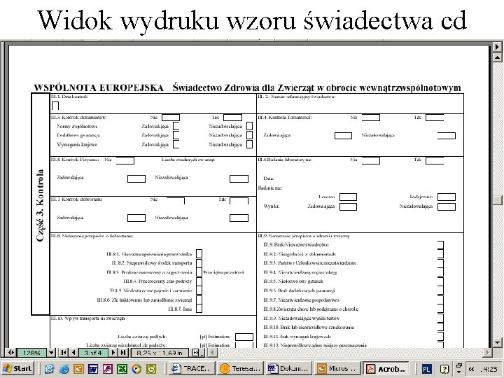Click the last quick launch icon before TRACE
504x378 pixels.
pos(151,369)
